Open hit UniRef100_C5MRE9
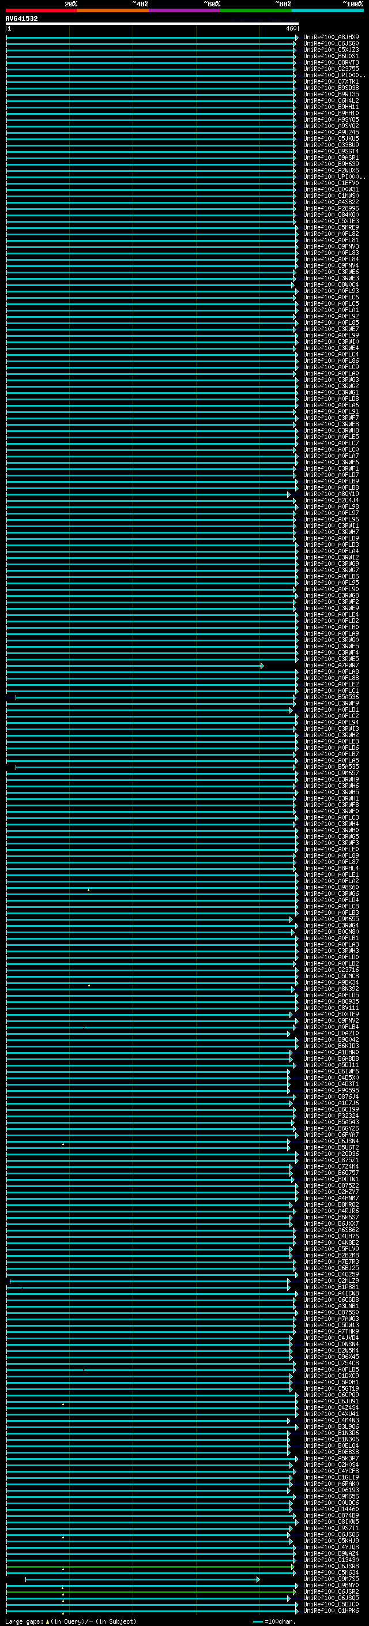Image resolution: width=369 pixels, height=1626 pixels. 330,227
